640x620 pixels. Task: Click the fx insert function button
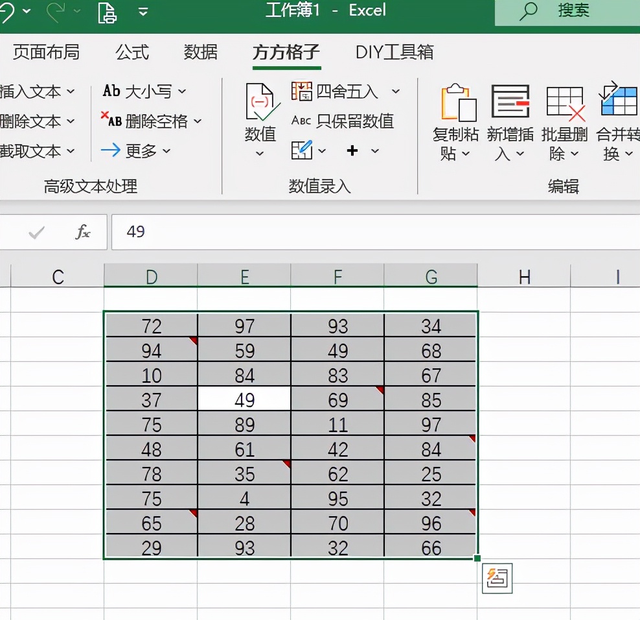pos(83,232)
